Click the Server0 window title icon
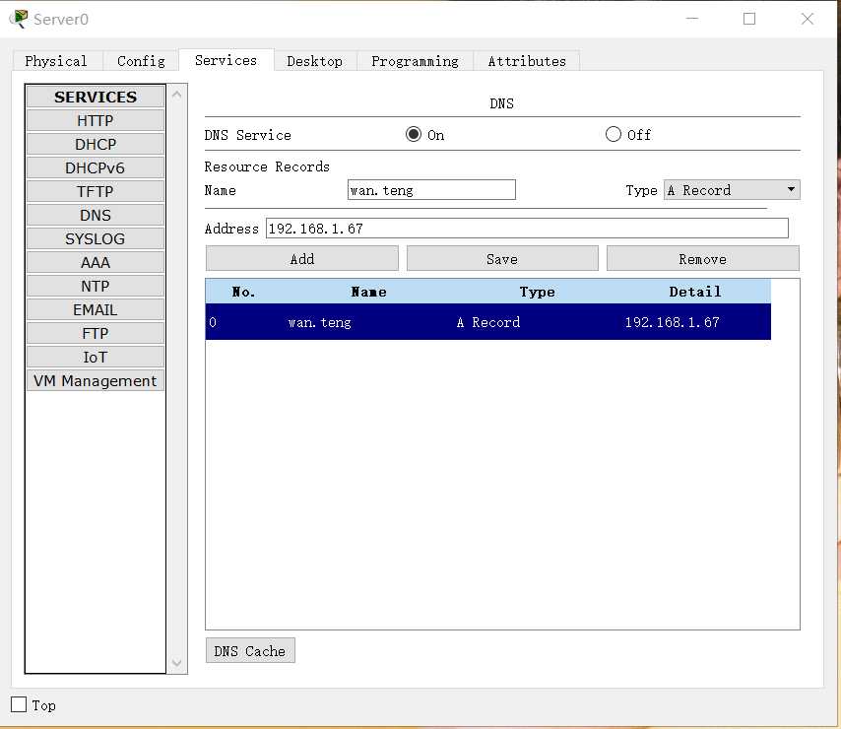Image resolution: width=841 pixels, height=729 pixels. tap(19, 19)
